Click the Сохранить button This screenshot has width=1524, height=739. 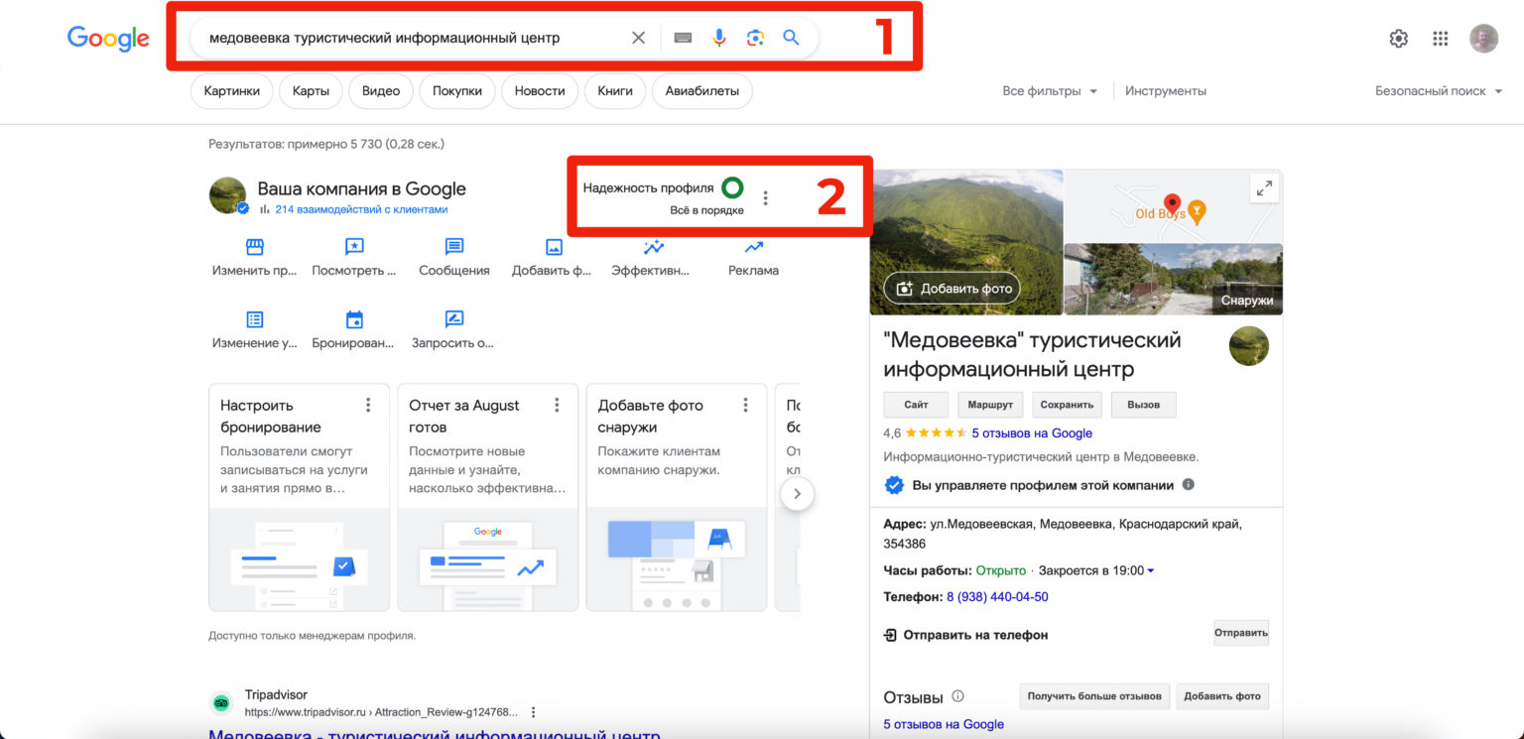(1068, 405)
